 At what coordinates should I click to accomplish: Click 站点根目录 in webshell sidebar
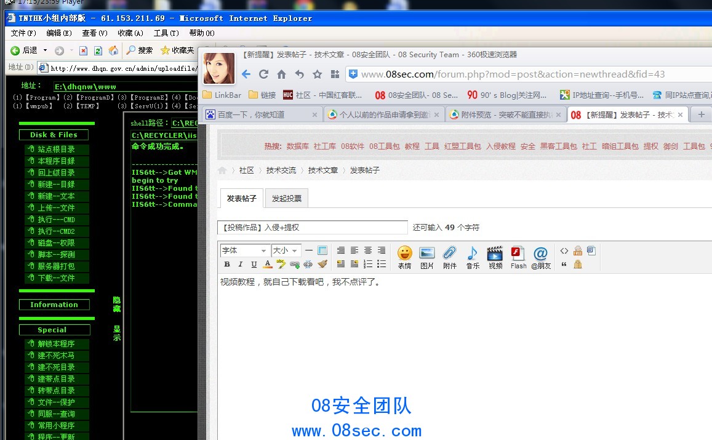tap(57, 150)
